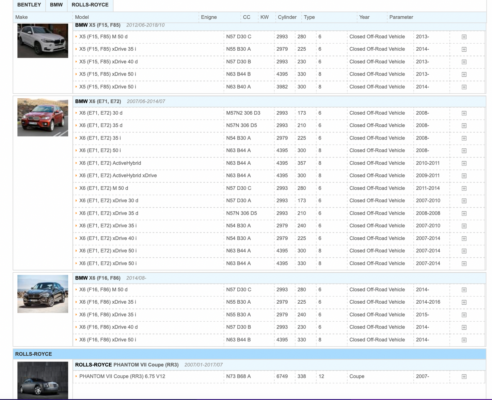Click the Year column header

pos(364,17)
